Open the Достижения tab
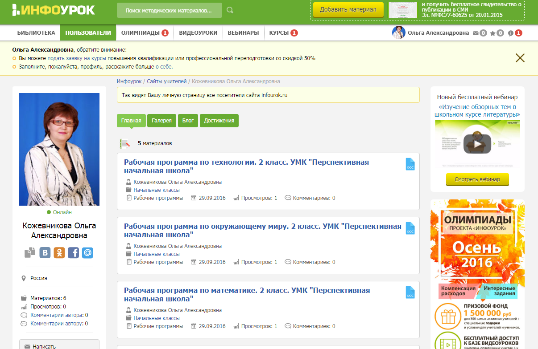The width and height of the screenshot is (538, 349). click(219, 120)
